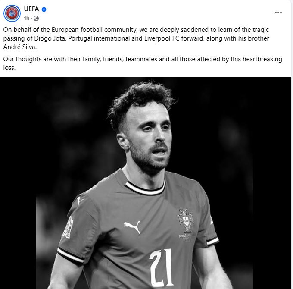The image size is (293, 289).
Task: Open the black-and-white player photo
Action: (146, 183)
